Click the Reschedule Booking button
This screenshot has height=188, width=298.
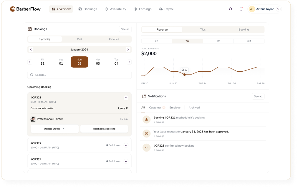(x=104, y=129)
